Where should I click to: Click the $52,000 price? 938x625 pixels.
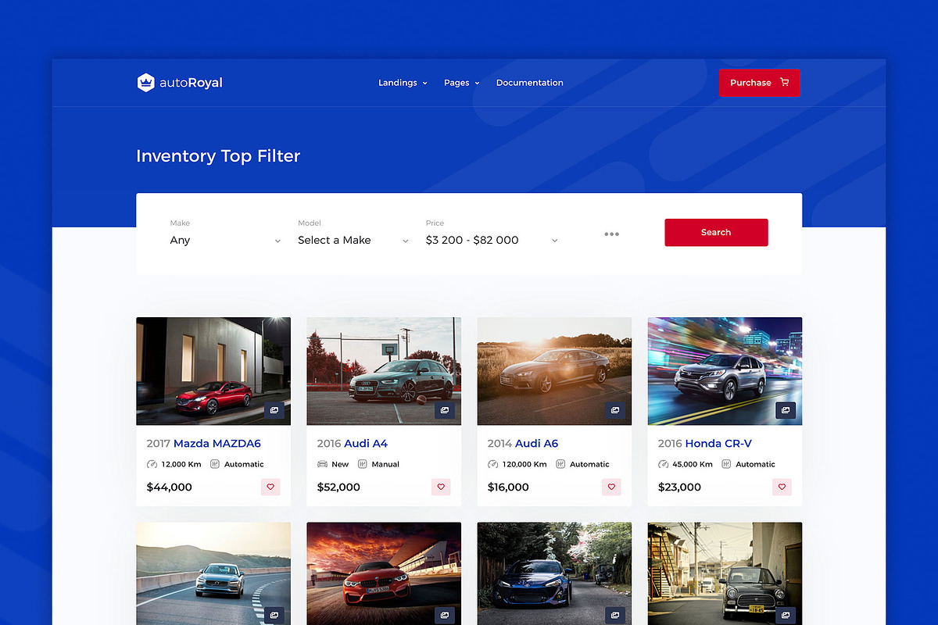tap(338, 487)
